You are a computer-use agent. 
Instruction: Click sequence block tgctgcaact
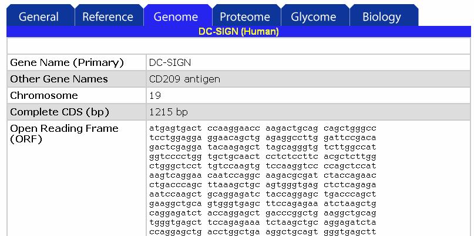click(234, 157)
